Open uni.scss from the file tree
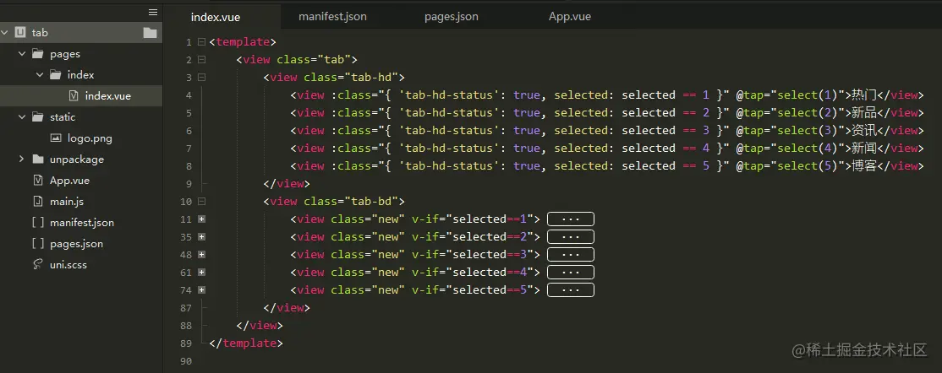This screenshot has width=942, height=373. (x=68, y=264)
